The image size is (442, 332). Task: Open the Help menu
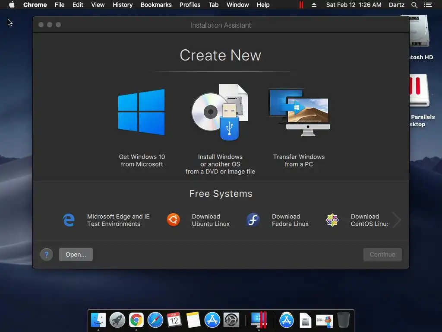tap(263, 5)
